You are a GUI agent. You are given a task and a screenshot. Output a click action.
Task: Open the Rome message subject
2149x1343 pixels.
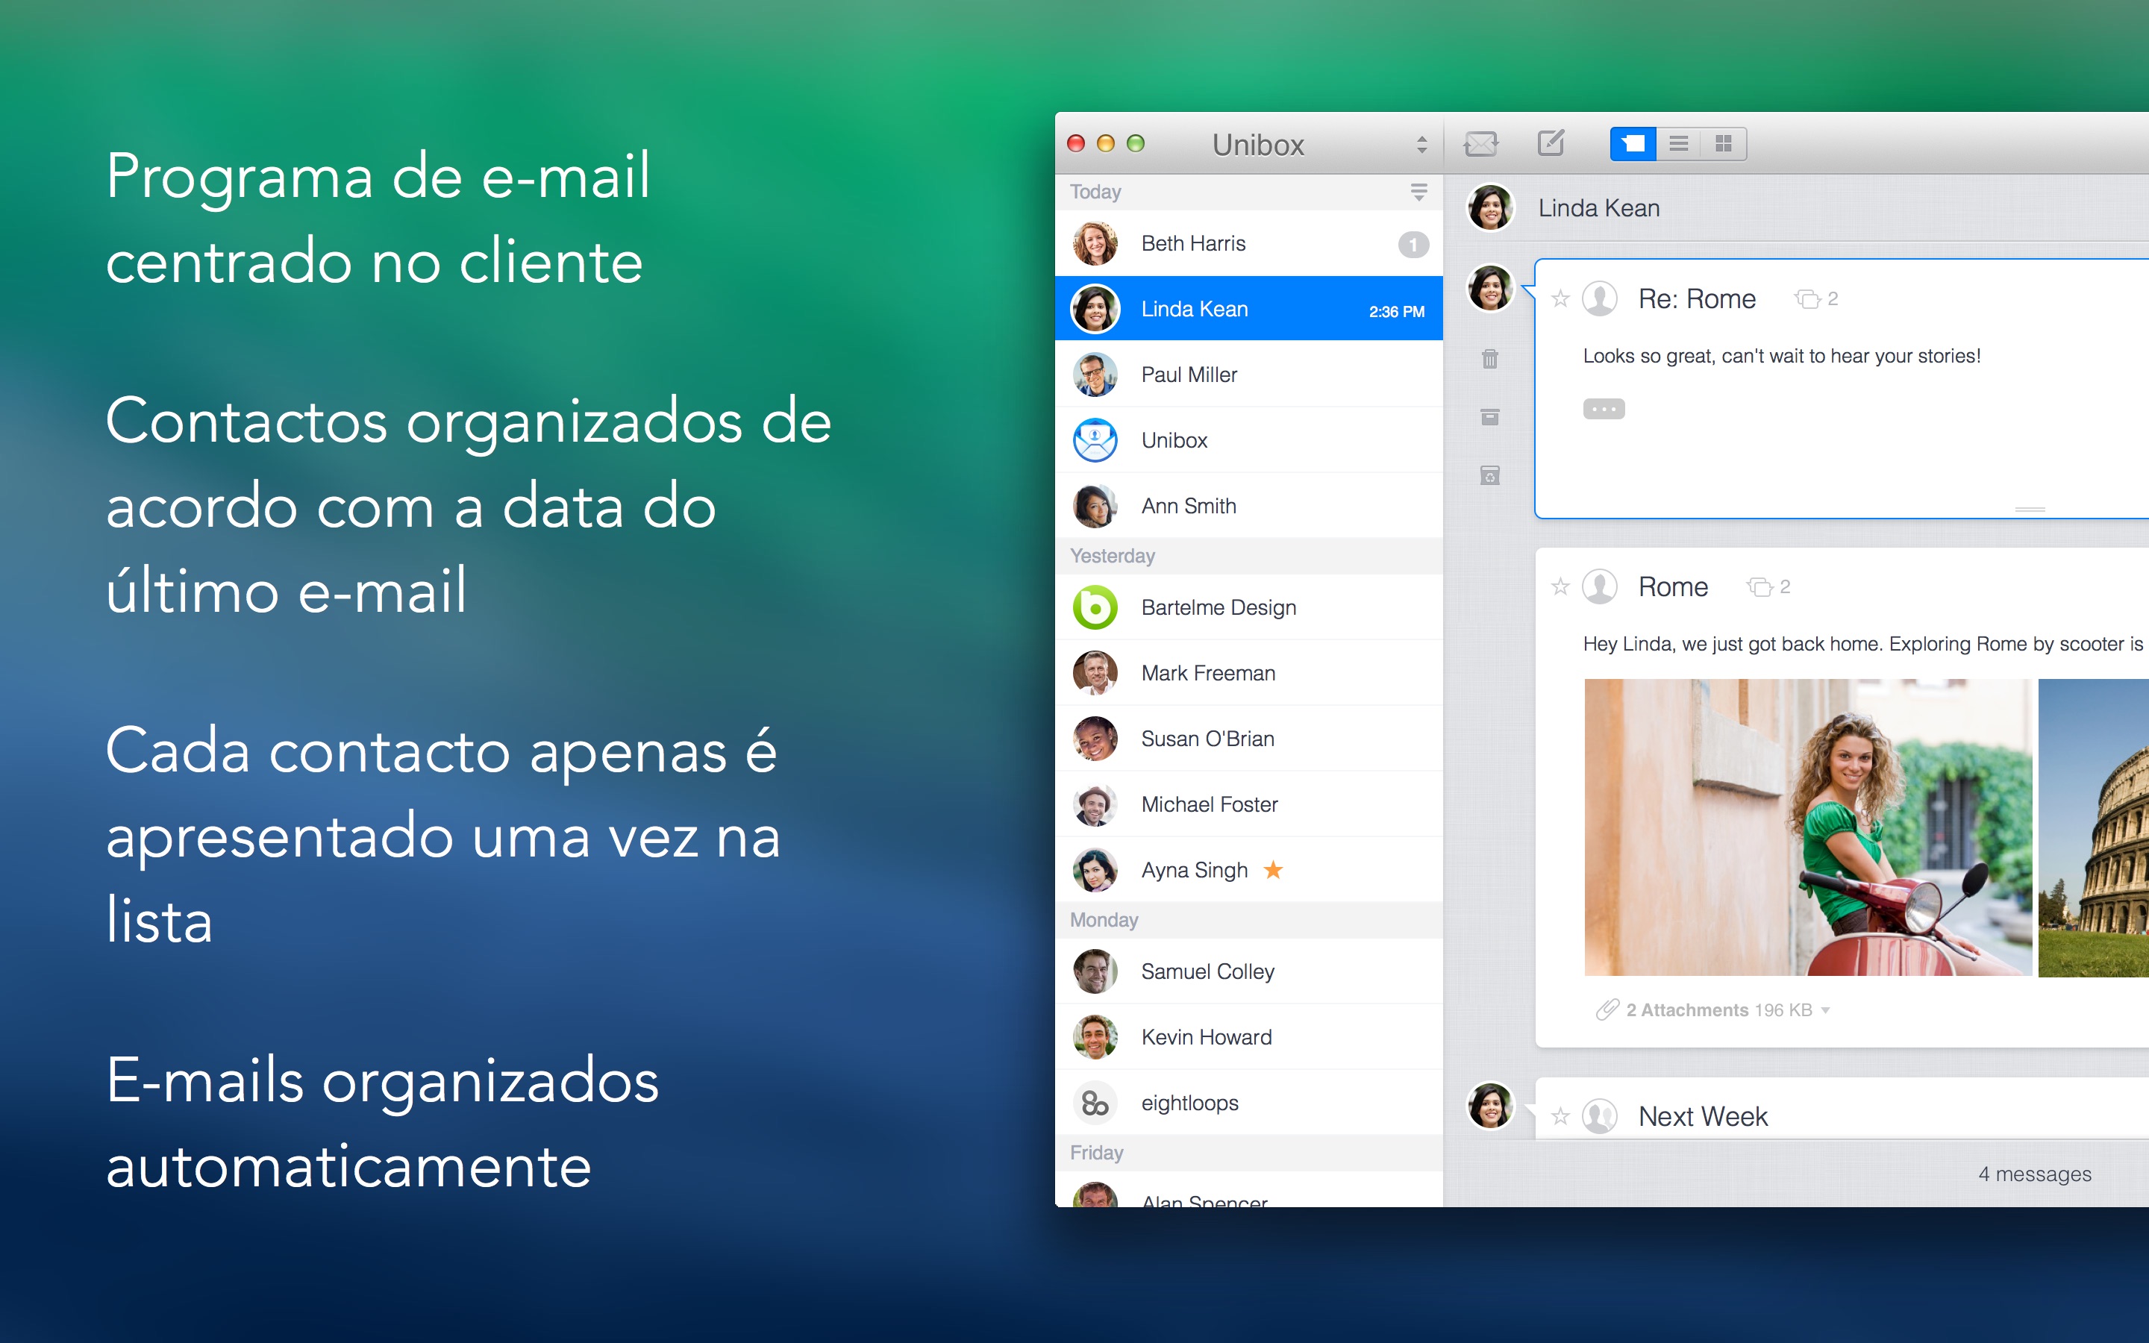coord(1673,587)
